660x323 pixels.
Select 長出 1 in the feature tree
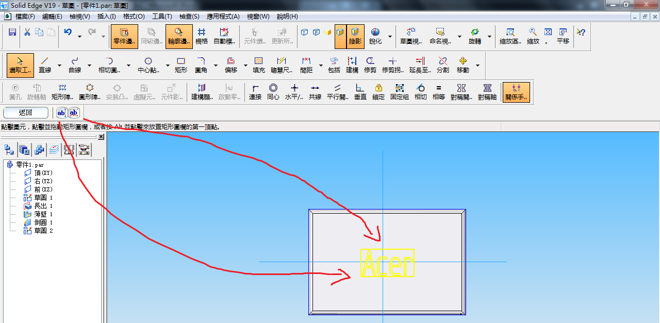39,206
